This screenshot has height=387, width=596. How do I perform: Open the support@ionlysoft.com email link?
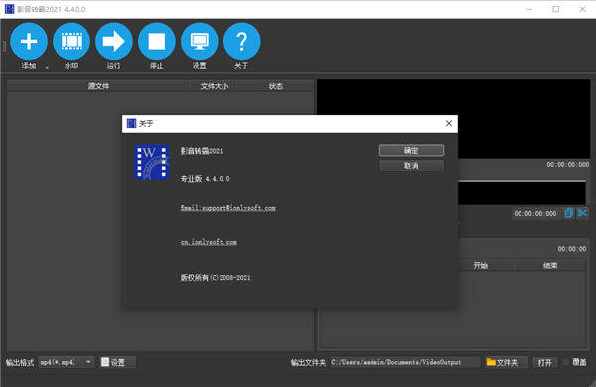click(x=227, y=208)
